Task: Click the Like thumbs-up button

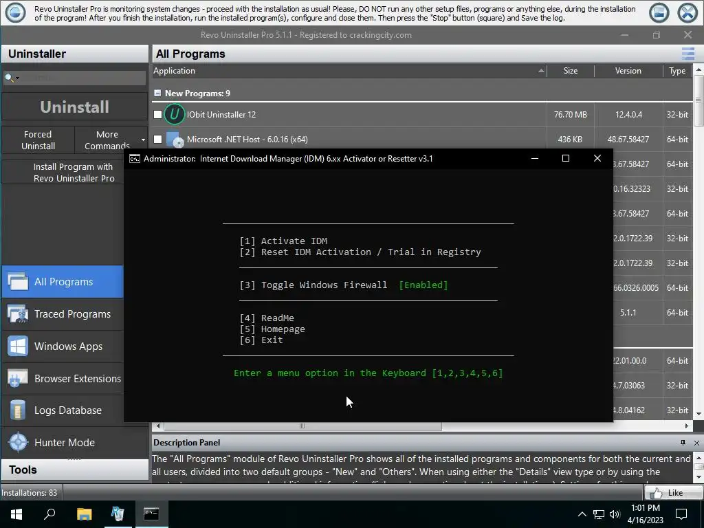Action: (x=673, y=493)
